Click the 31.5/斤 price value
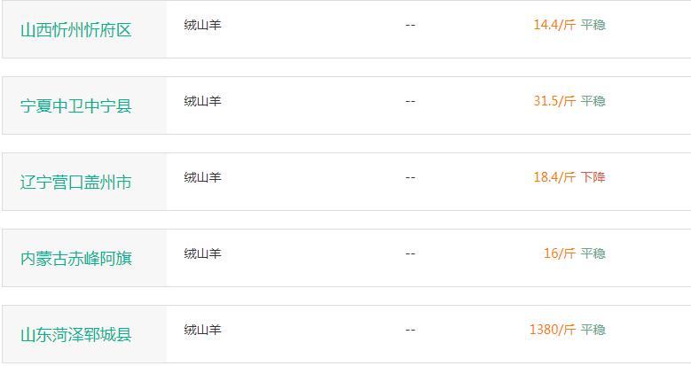This screenshot has height=366, width=691. click(554, 101)
